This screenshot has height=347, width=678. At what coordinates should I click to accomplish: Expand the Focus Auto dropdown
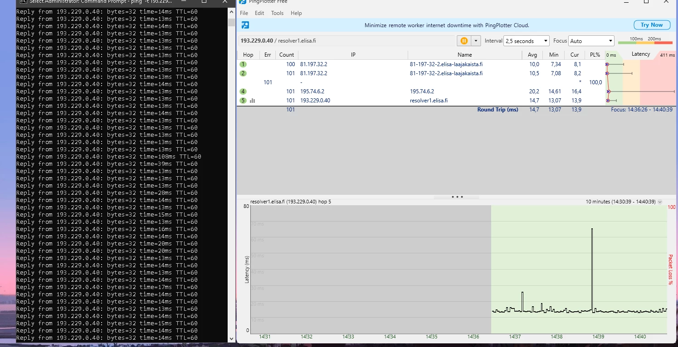click(591, 41)
